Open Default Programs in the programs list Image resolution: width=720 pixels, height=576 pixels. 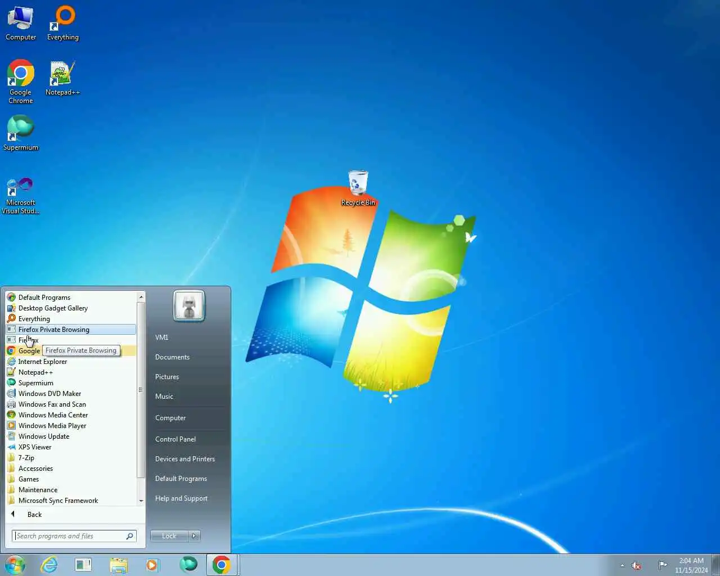point(71,298)
